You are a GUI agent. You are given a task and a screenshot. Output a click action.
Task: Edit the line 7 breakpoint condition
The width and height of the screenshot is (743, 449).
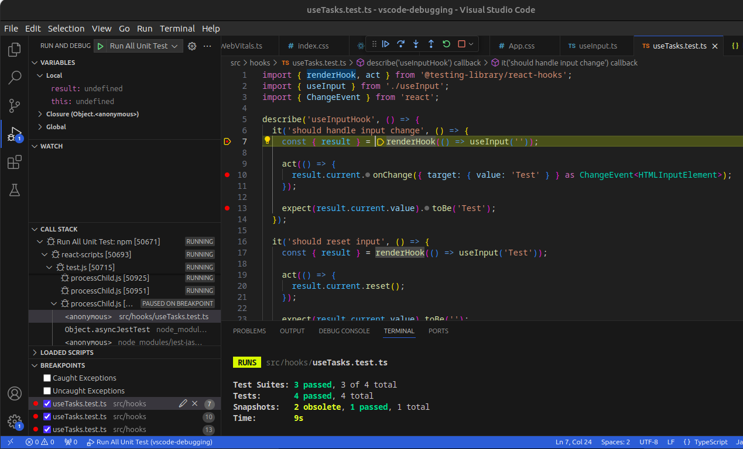click(x=183, y=403)
